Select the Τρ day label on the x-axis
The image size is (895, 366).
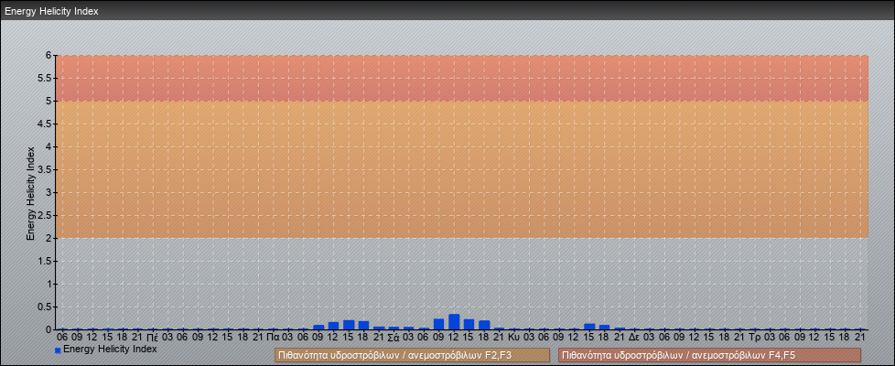tap(754, 338)
